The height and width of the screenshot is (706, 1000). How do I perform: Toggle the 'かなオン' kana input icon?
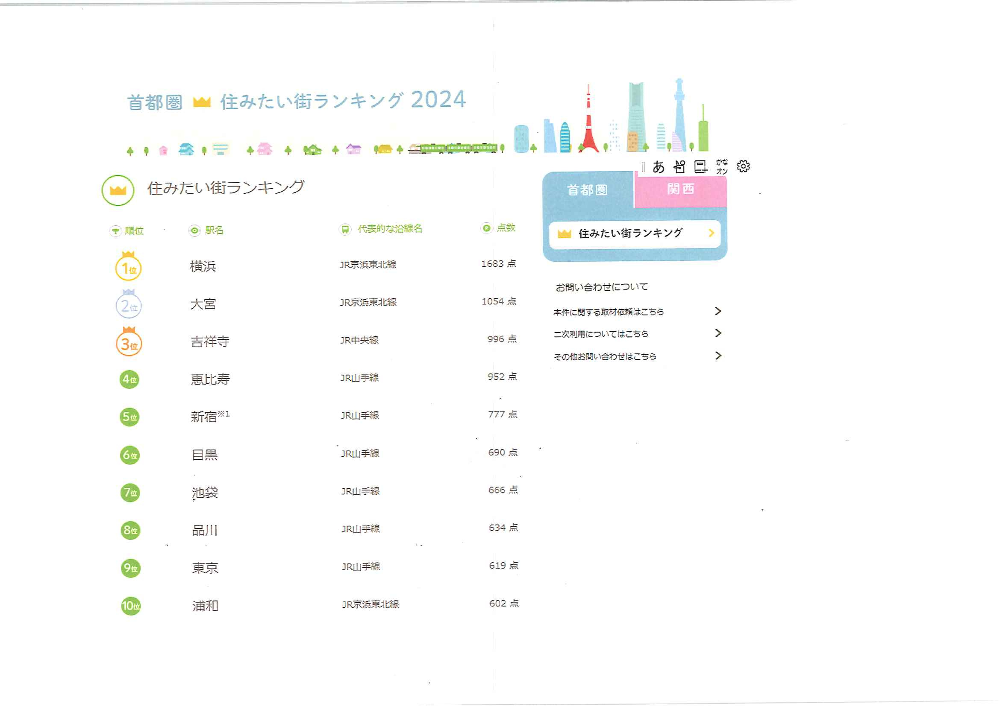tap(722, 167)
